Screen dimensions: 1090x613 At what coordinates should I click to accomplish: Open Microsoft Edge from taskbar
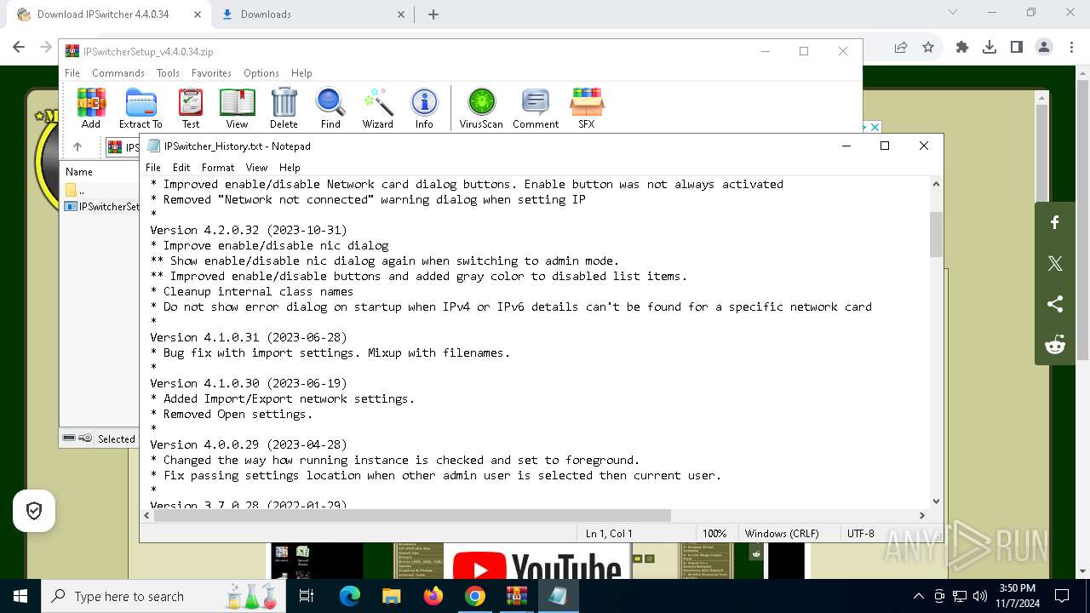pyautogui.click(x=350, y=596)
